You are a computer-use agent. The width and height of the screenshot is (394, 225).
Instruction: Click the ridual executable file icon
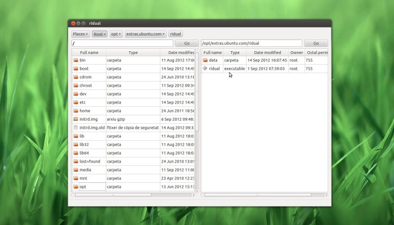point(205,69)
